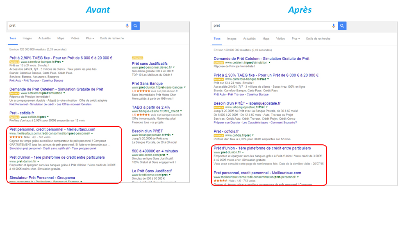Open the Images tab in Avant panel
This screenshot has width=407, height=228.
coord(27,38)
